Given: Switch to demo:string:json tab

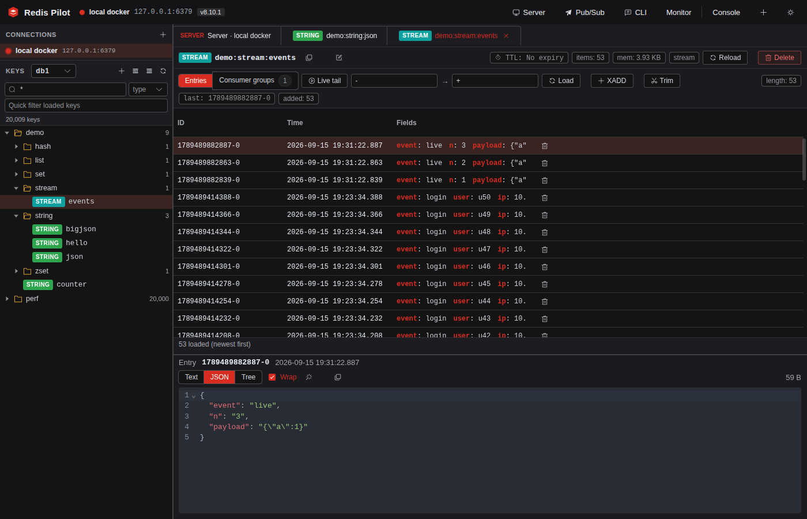Looking at the screenshot, I should (334, 36).
